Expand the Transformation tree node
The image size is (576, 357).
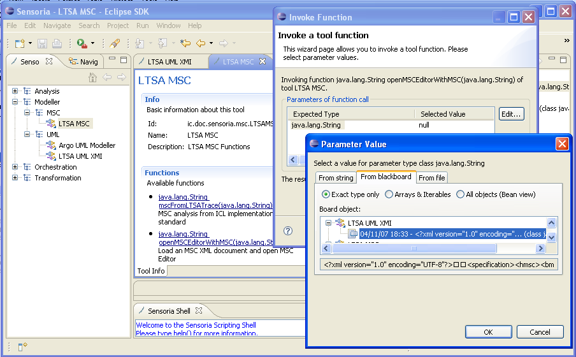[x=15, y=178]
